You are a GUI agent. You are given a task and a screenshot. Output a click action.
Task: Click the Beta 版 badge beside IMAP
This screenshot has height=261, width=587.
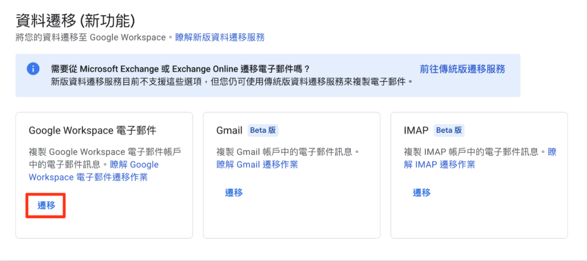[x=449, y=130]
